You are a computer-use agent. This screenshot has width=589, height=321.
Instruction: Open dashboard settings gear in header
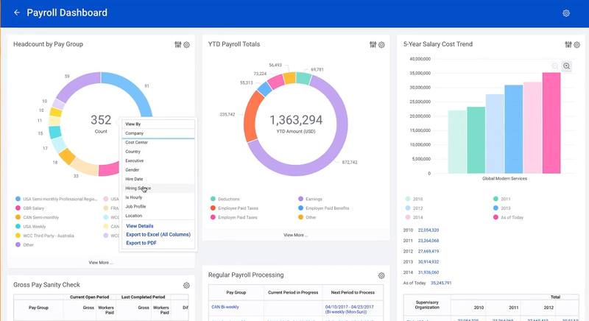[566, 13]
